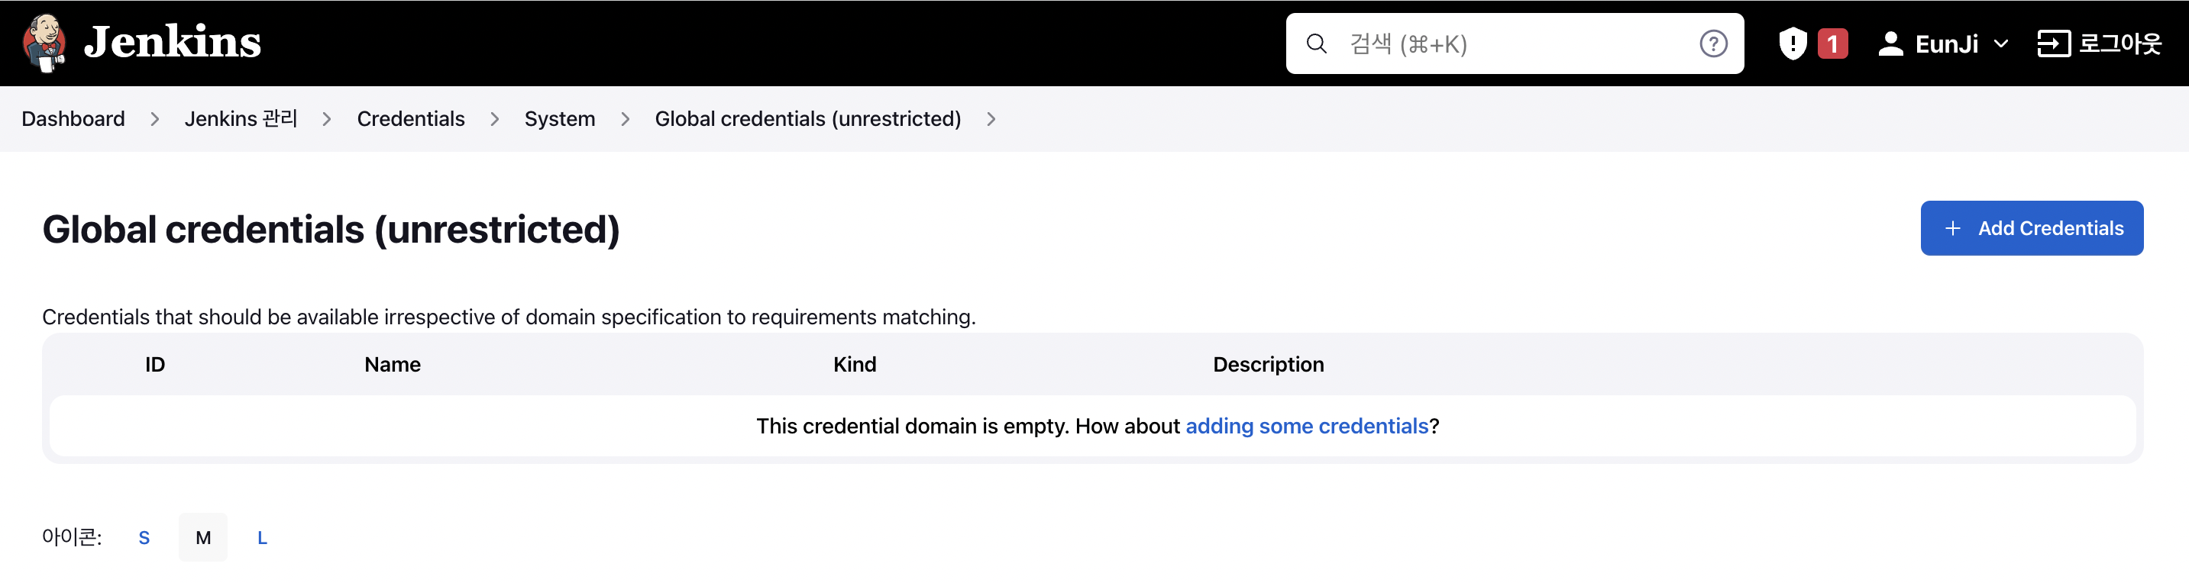Expand the EunJi user dropdown chevron
2189x583 pixels.
click(x=2000, y=43)
